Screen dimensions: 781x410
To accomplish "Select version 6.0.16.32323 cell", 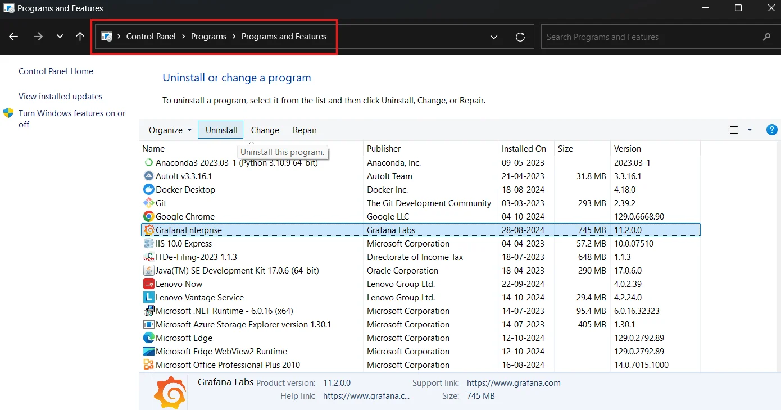I will pos(637,311).
